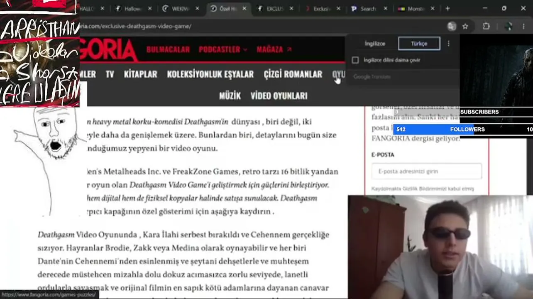Open BULMACALAR in the site header
Viewport: 533px width, 299px height.
point(168,49)
